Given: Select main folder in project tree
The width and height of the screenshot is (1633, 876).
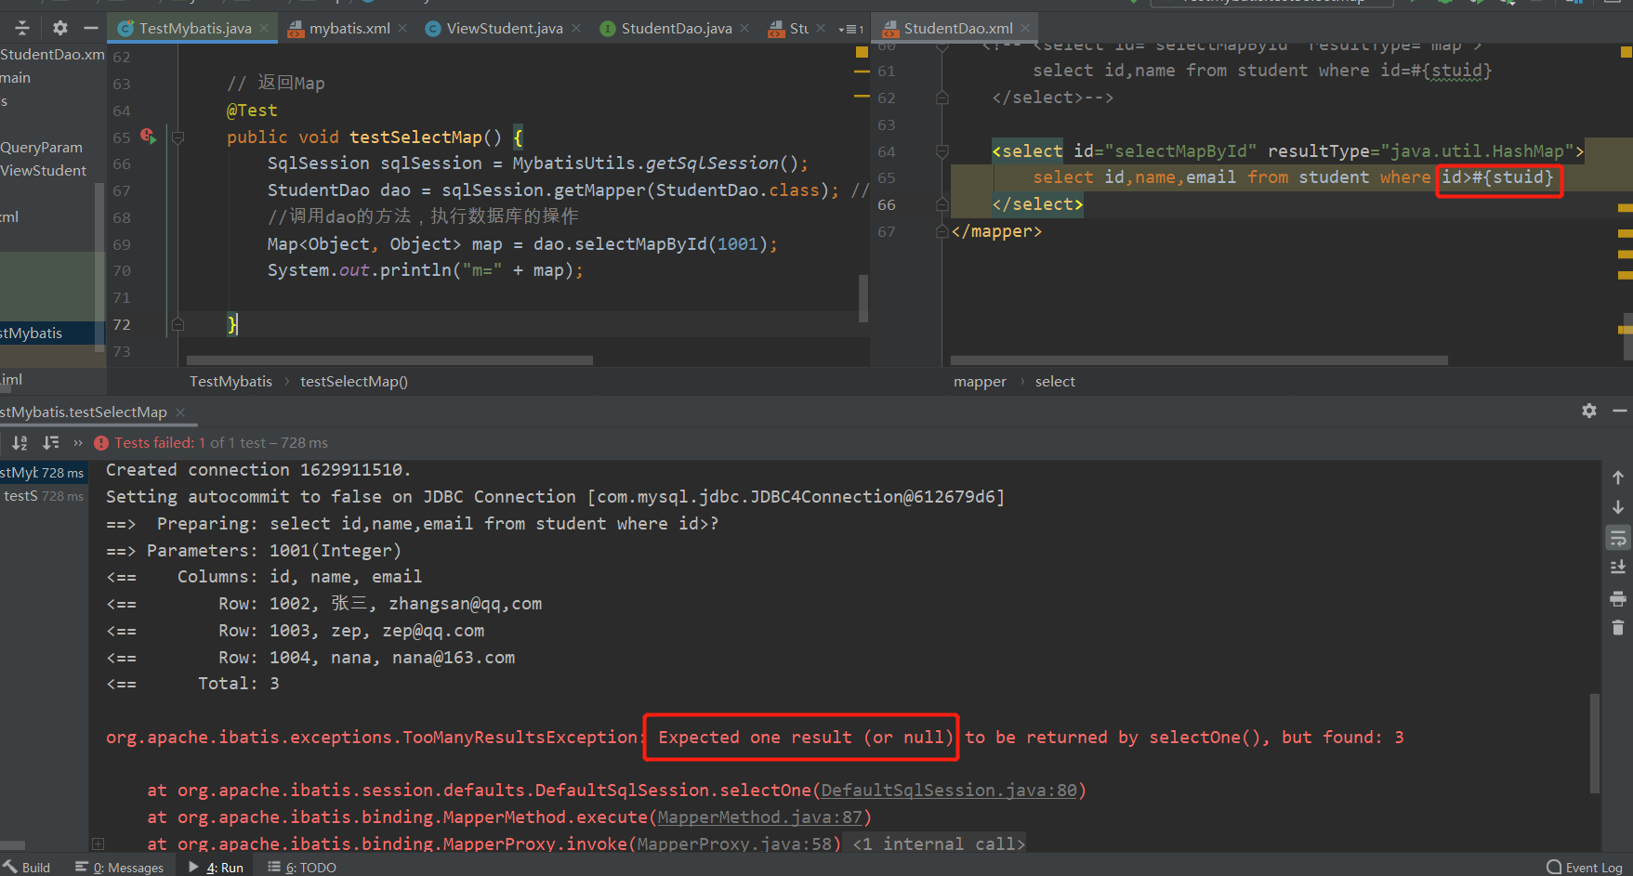Looking at the screenshot, I should click(x=16, y=77).
